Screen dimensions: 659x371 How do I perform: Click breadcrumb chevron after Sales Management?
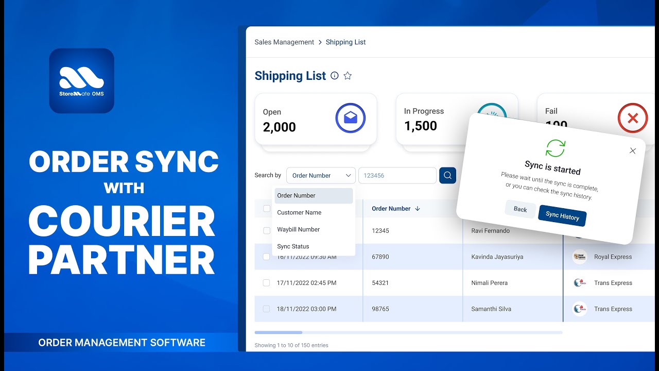320,42
